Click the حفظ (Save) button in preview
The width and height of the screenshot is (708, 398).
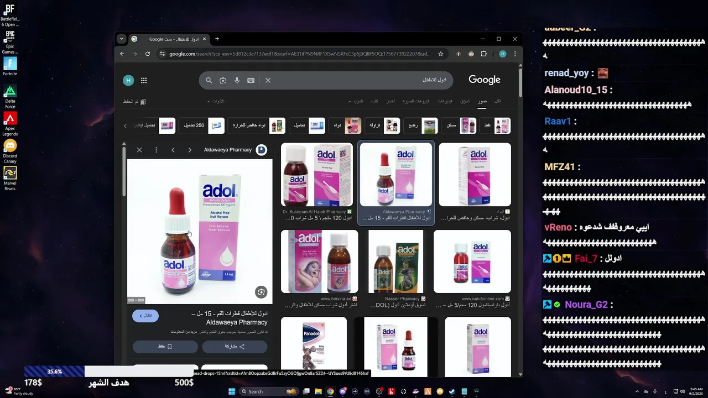point(165,347)
